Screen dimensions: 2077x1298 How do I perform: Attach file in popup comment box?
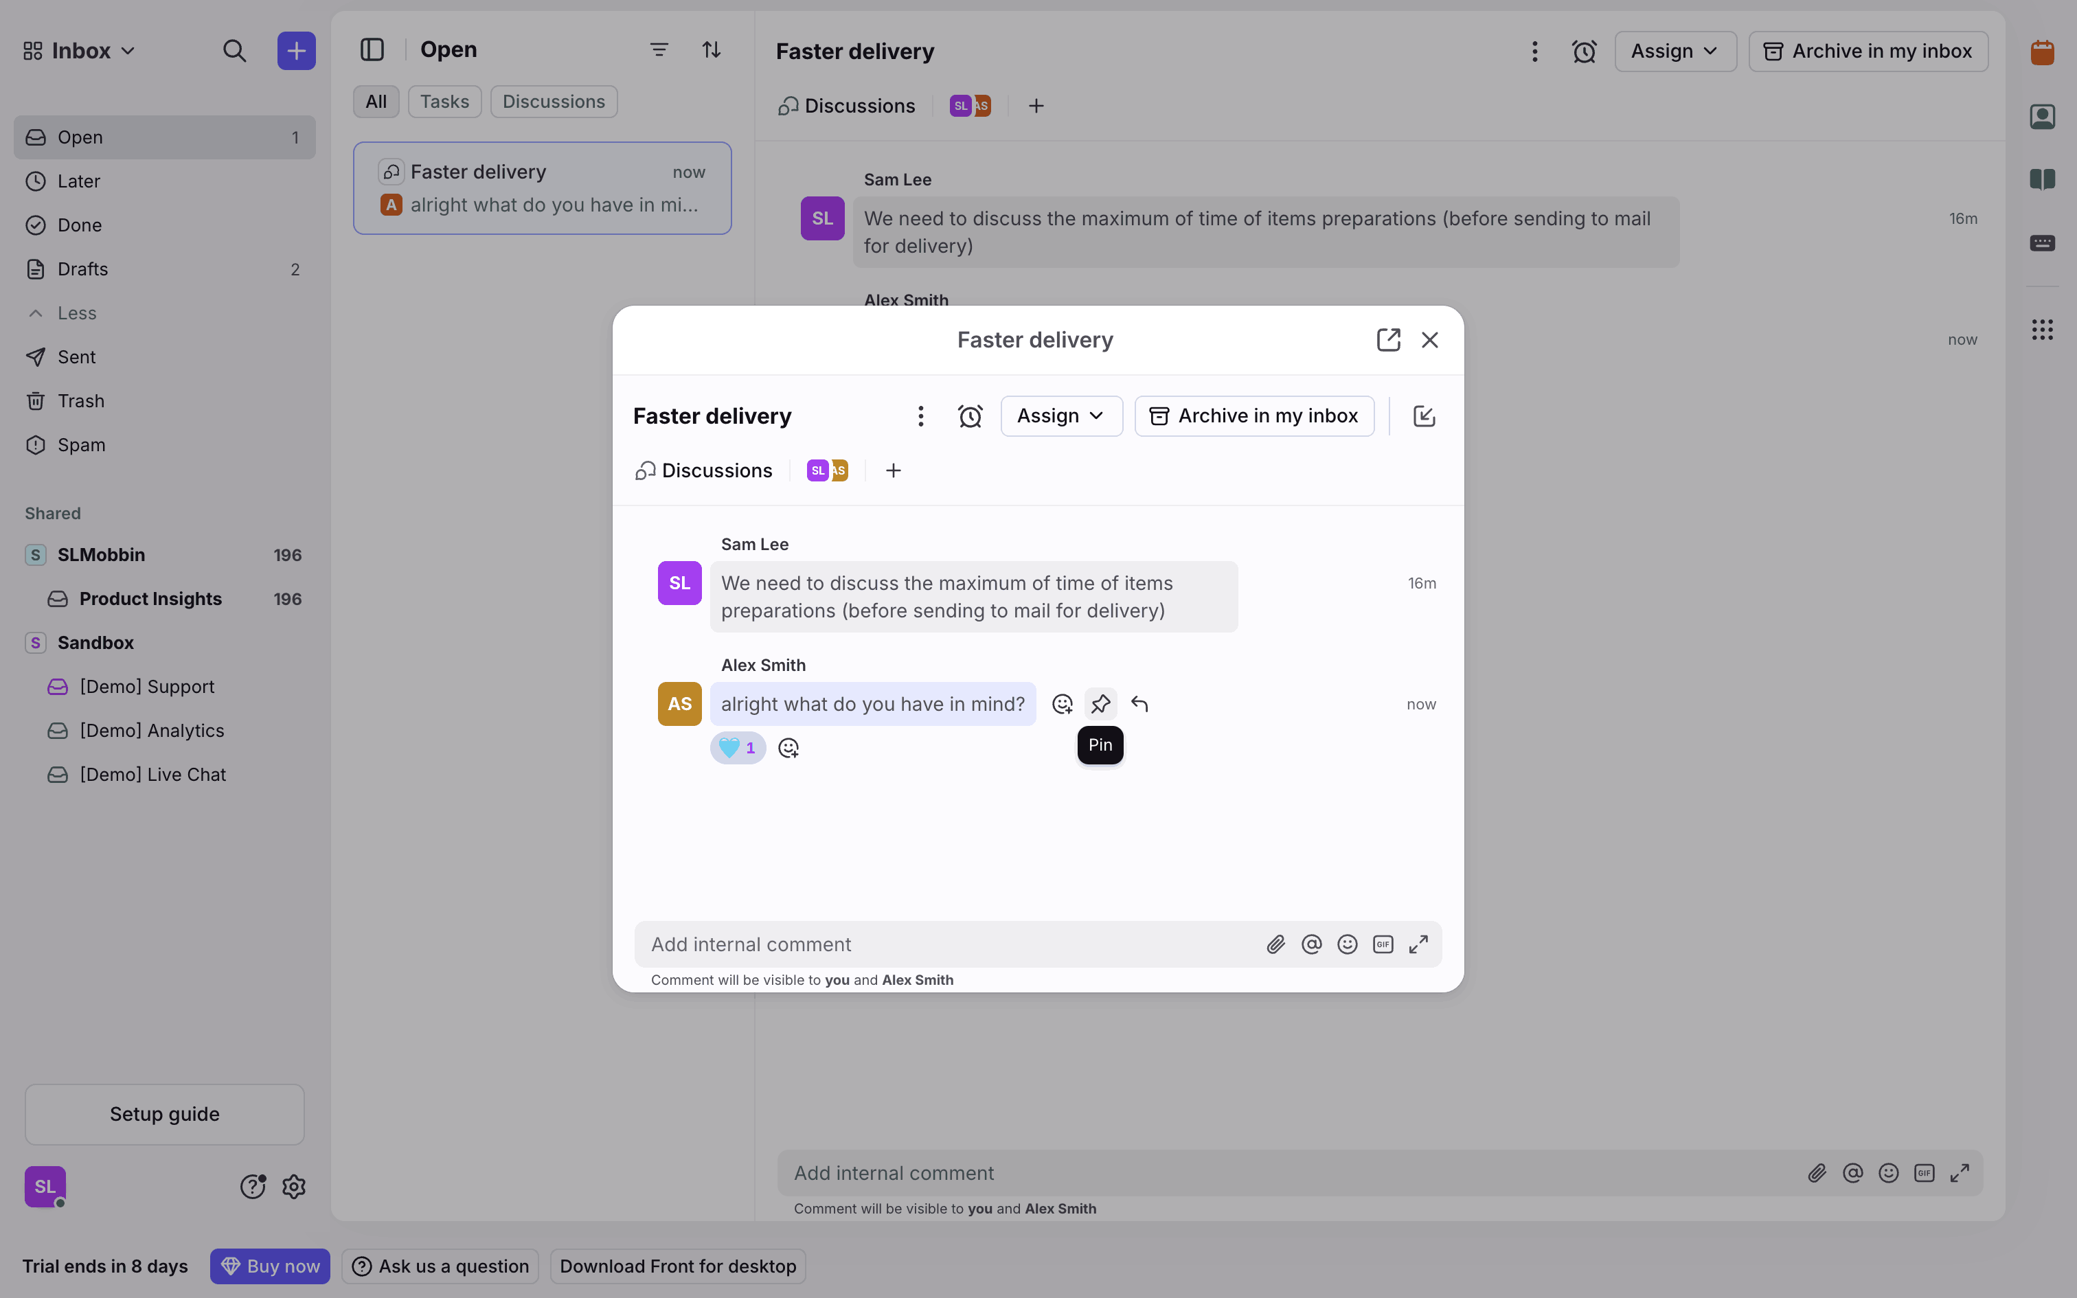(1275, 944)
